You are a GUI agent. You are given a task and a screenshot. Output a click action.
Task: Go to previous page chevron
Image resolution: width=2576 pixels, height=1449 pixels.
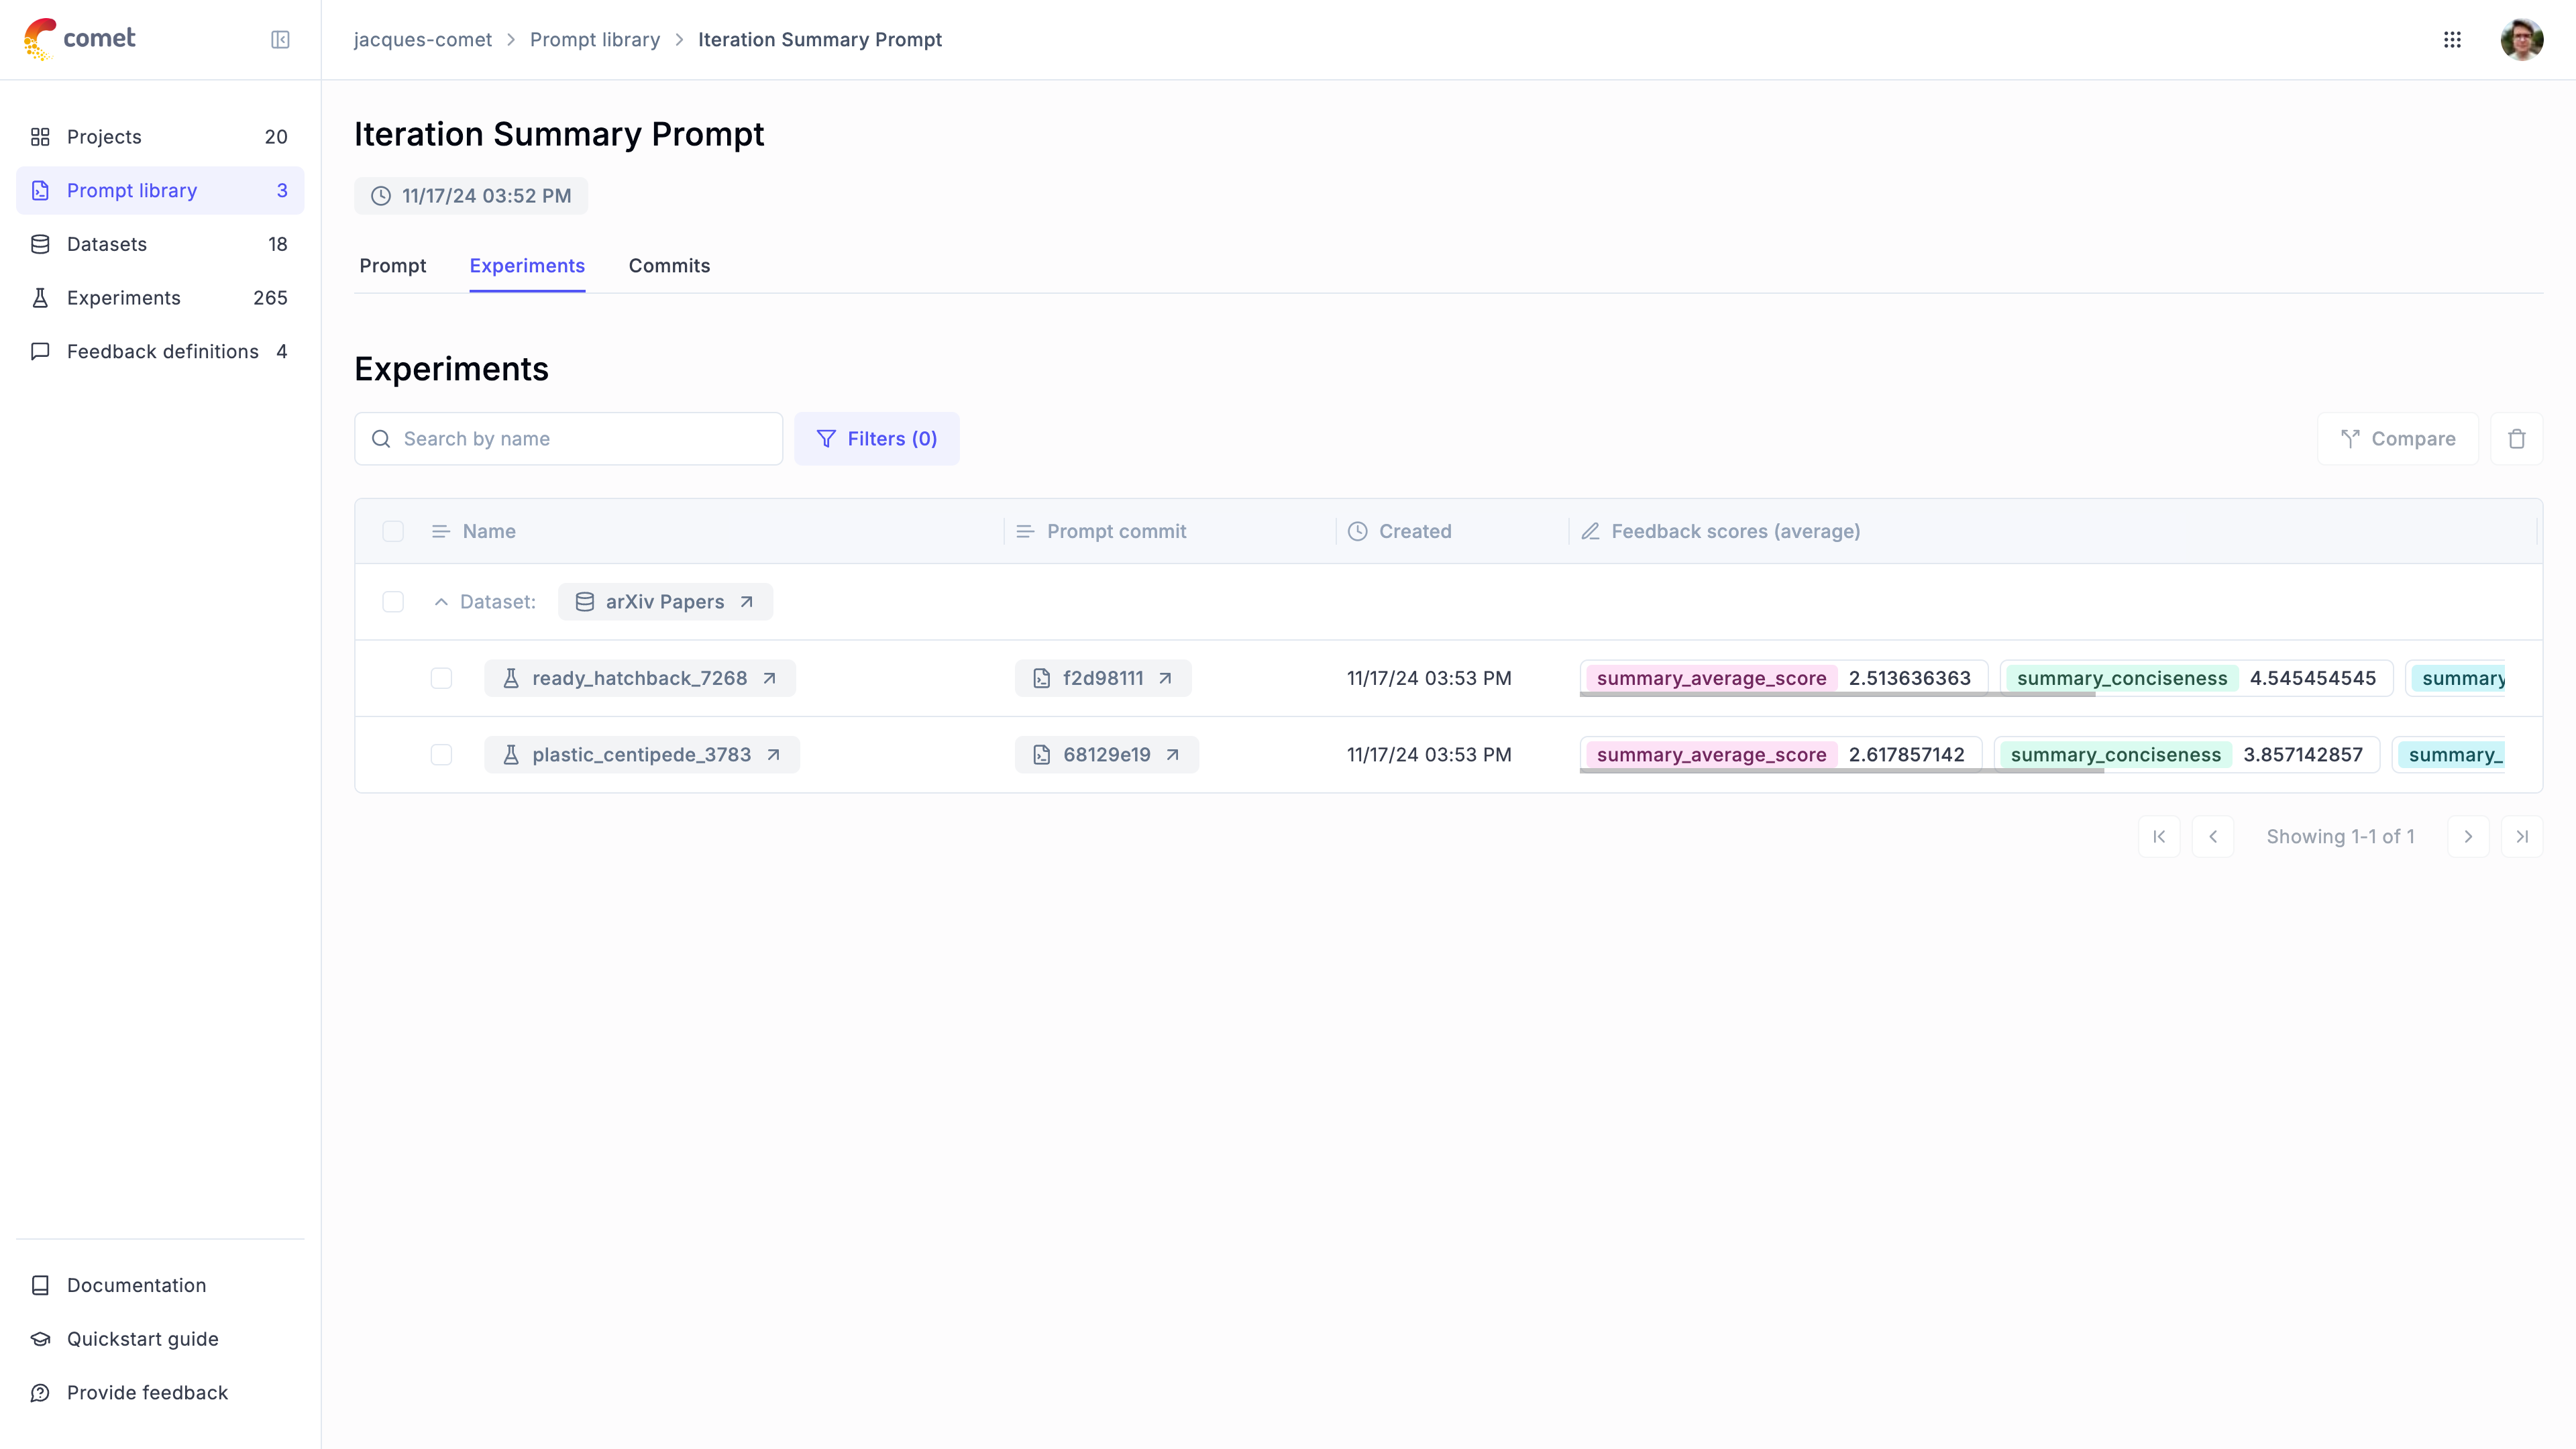click(2213, 837)
